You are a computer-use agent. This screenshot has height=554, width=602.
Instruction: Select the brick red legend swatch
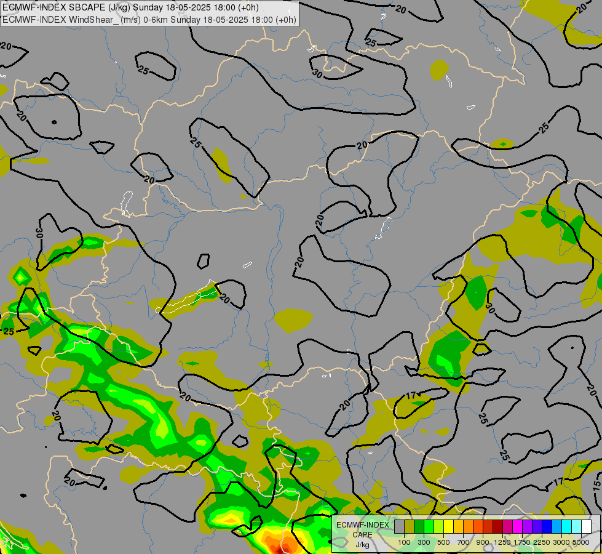click(x=488, y=526)
